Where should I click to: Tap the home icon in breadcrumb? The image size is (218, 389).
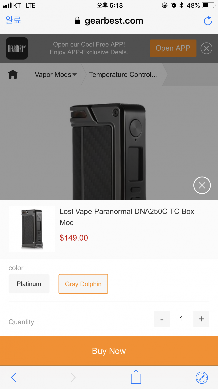(x=13, y=74)
